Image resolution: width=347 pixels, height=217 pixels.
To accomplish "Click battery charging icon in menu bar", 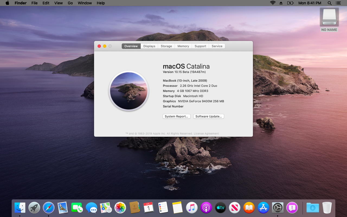I will point(290,3).
